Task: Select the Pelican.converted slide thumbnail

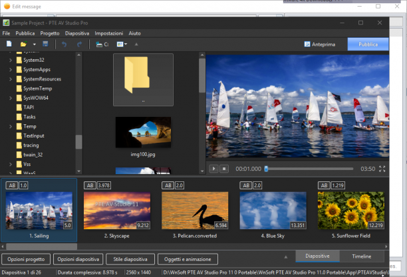Action: tap(195, 211)
